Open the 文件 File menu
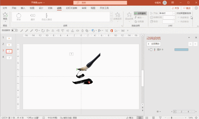The height and width of the screenshot is (119, 199). (5, 8)
